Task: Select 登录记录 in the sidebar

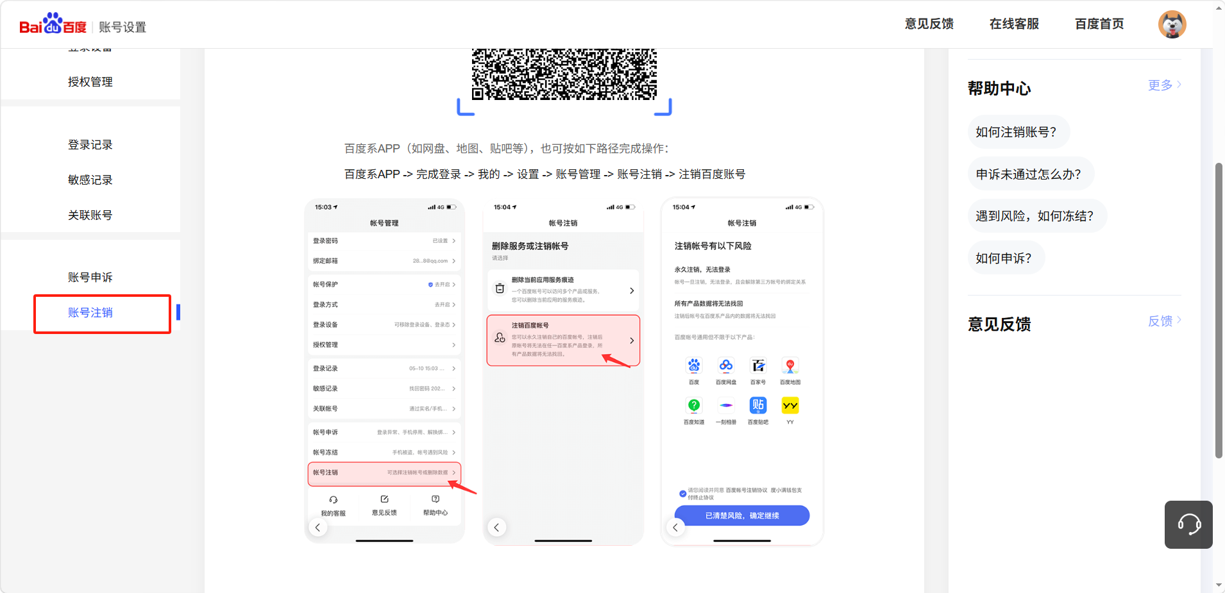Action: [90, 145]
